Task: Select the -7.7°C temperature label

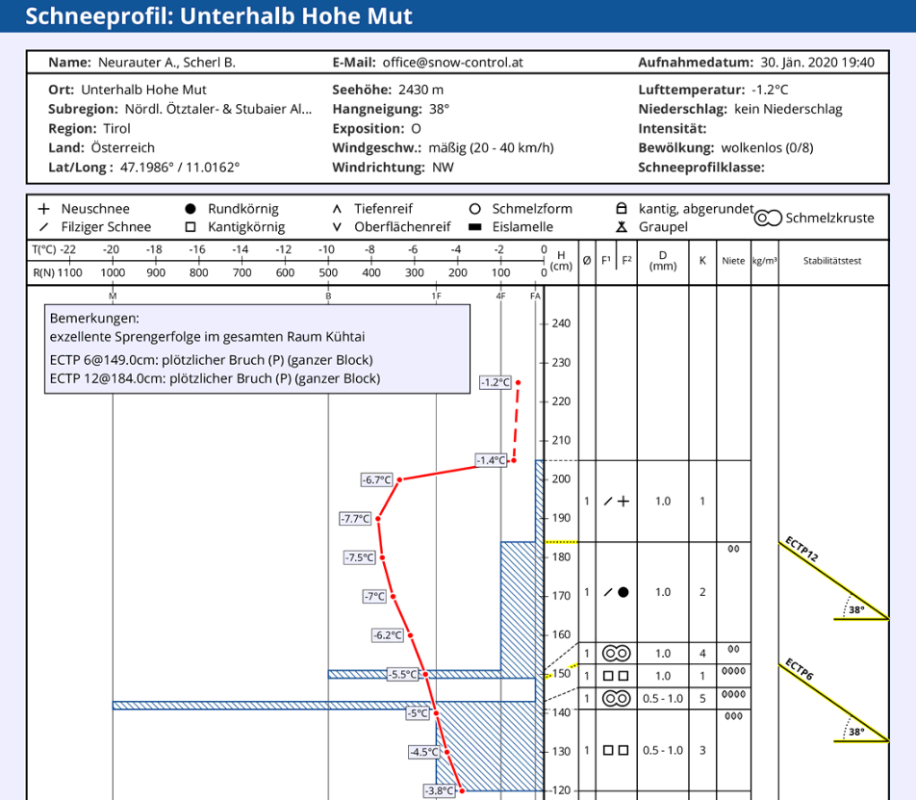Action: pos(355,518)
